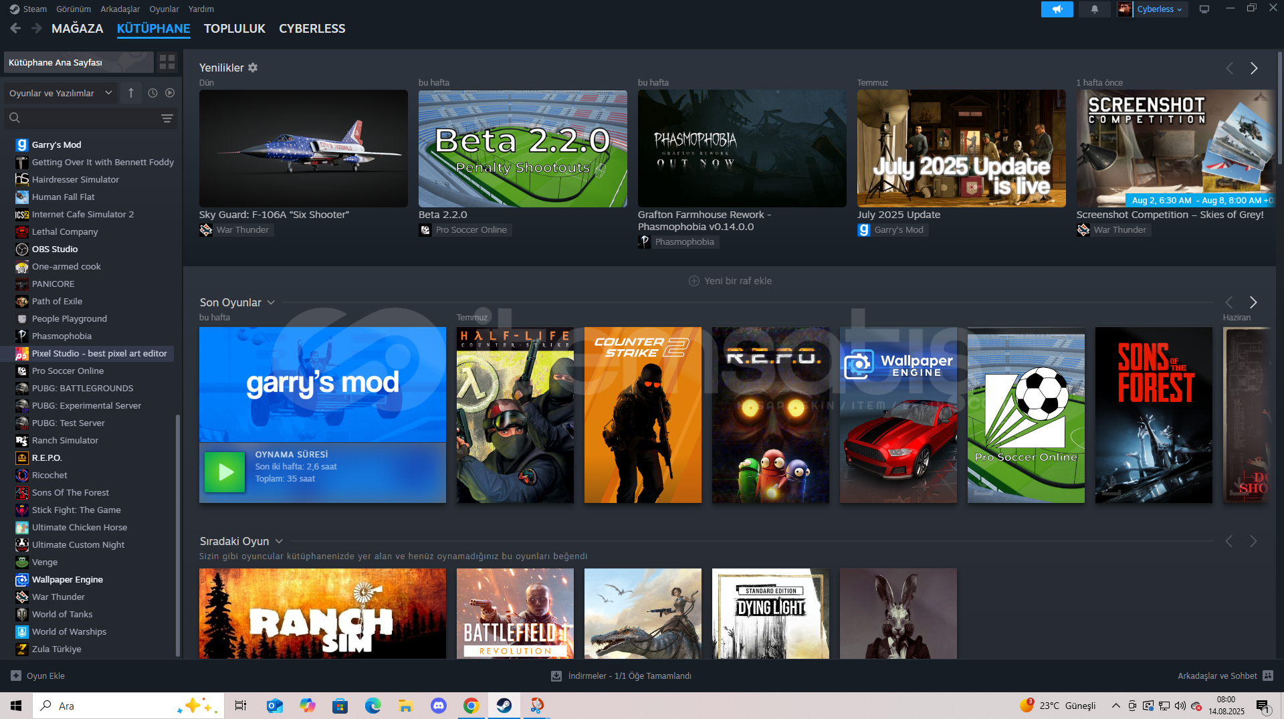The width and height of the screenshot is (1284, 719).
Task: Open the friends chat icon at bottom right
Action: coord(1268,676)
